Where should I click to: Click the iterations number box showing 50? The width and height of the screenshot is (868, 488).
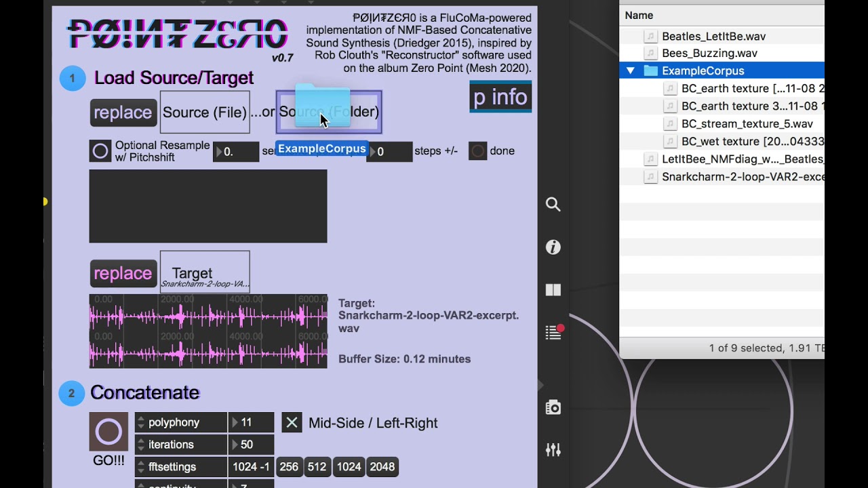coord(251,445)
